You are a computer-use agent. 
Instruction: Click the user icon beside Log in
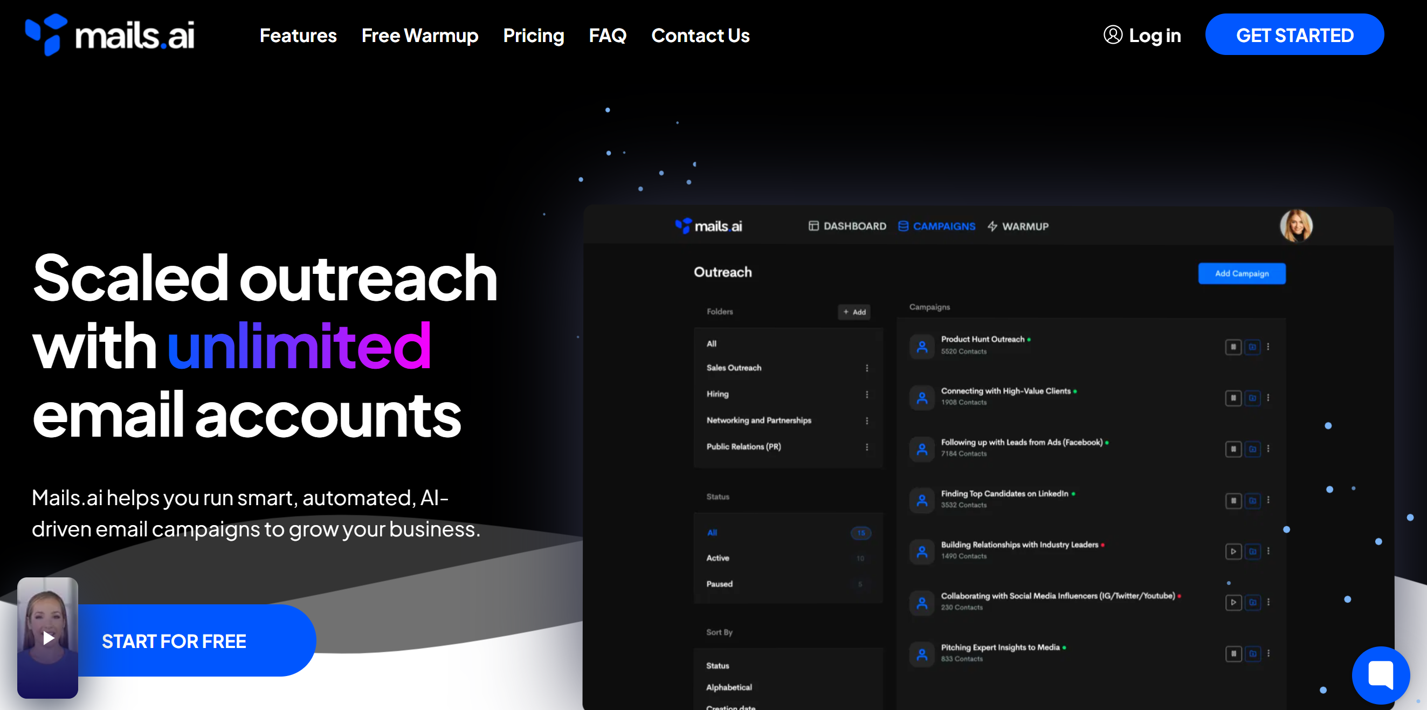pos(1112,35)
